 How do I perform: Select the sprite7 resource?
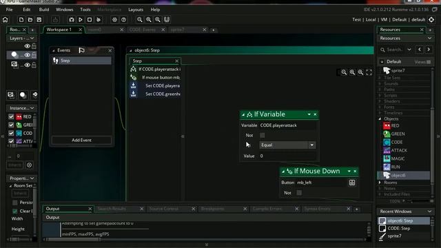tap(398, 70)
